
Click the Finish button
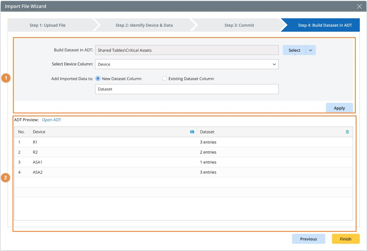coord(345,239)
